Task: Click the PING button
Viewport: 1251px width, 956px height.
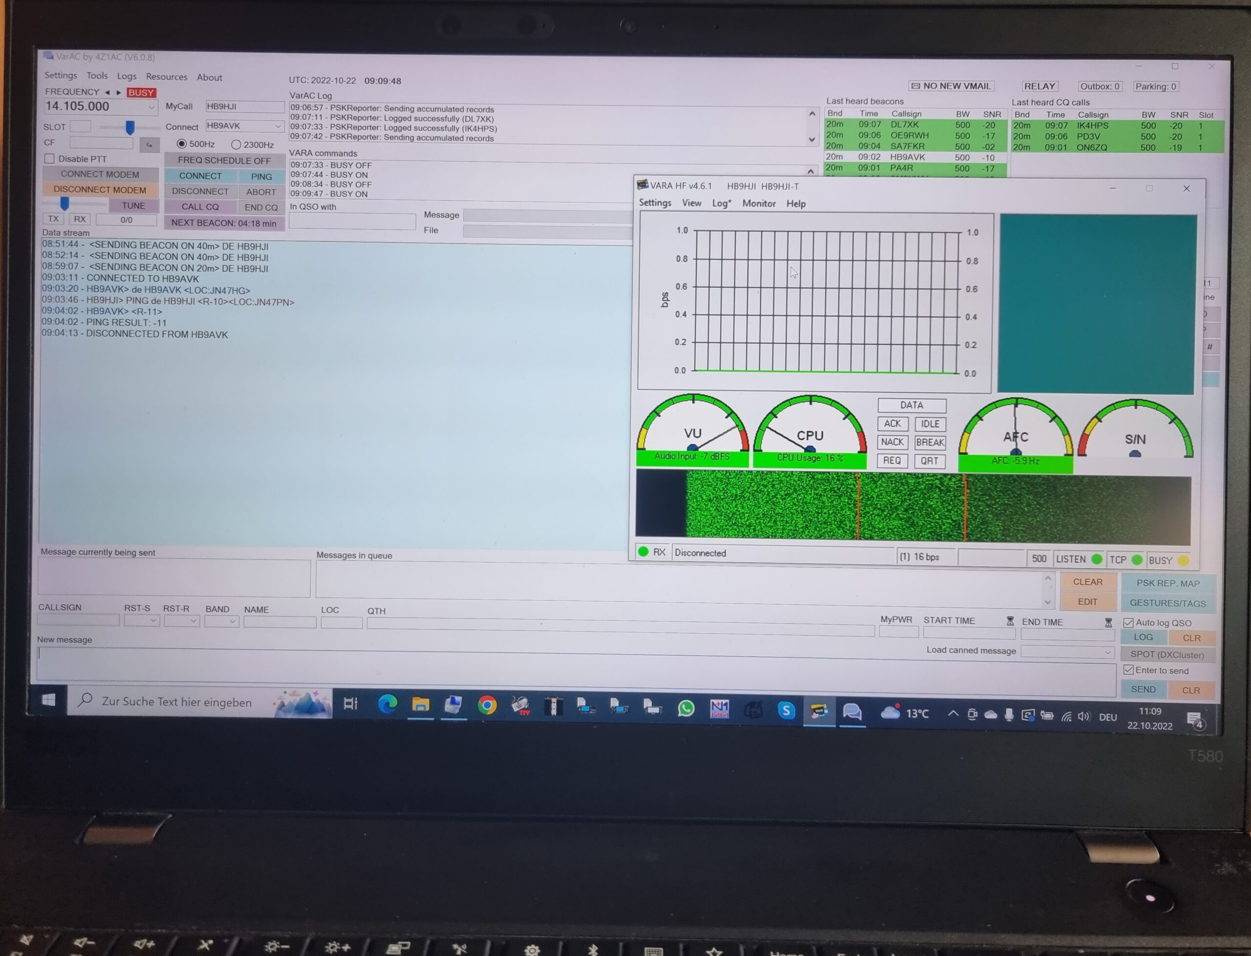Action: click(x=261, y=176)
